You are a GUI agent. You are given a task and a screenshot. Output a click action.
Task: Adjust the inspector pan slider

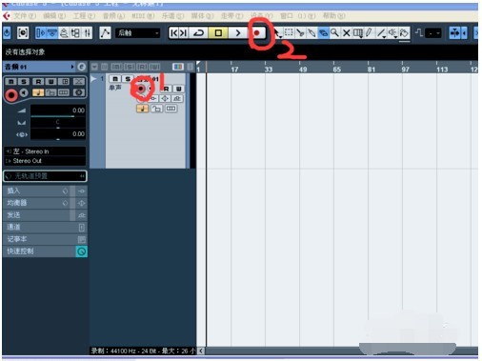(x=58, y=123)
